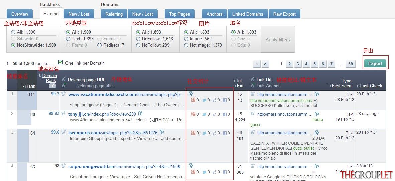Click the Referring page title header icon
Screen dimensions: 395x181
pyautogui.click(x=64, y=85)
